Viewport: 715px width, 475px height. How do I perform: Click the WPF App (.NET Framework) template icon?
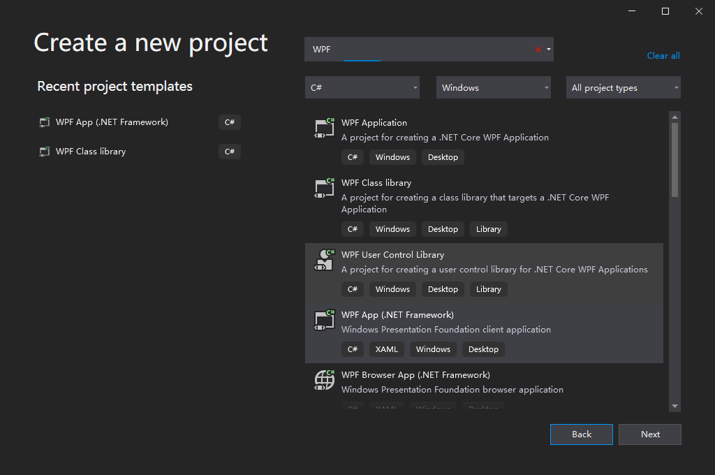(324, 319)
